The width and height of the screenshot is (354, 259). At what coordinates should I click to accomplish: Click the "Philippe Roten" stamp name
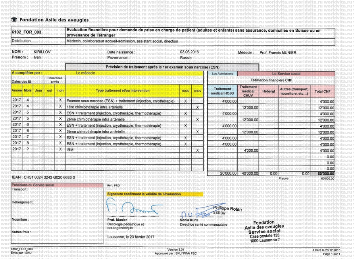coord(227,209)
